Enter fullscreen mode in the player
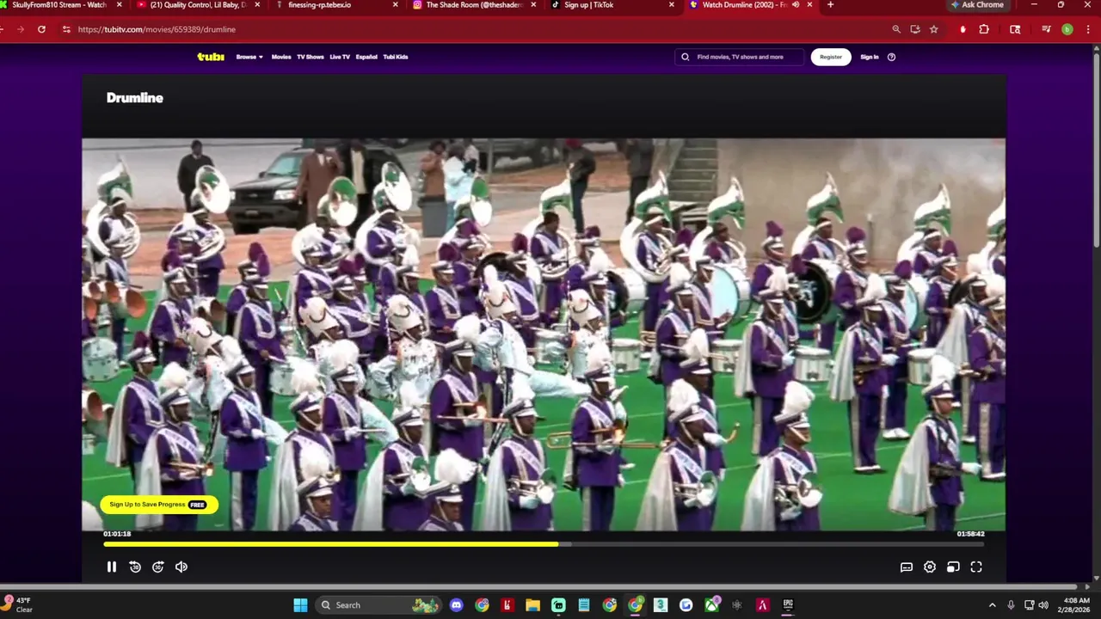Image resolution: width=1101 pixels, height=619 pixels. click(976, 567)
